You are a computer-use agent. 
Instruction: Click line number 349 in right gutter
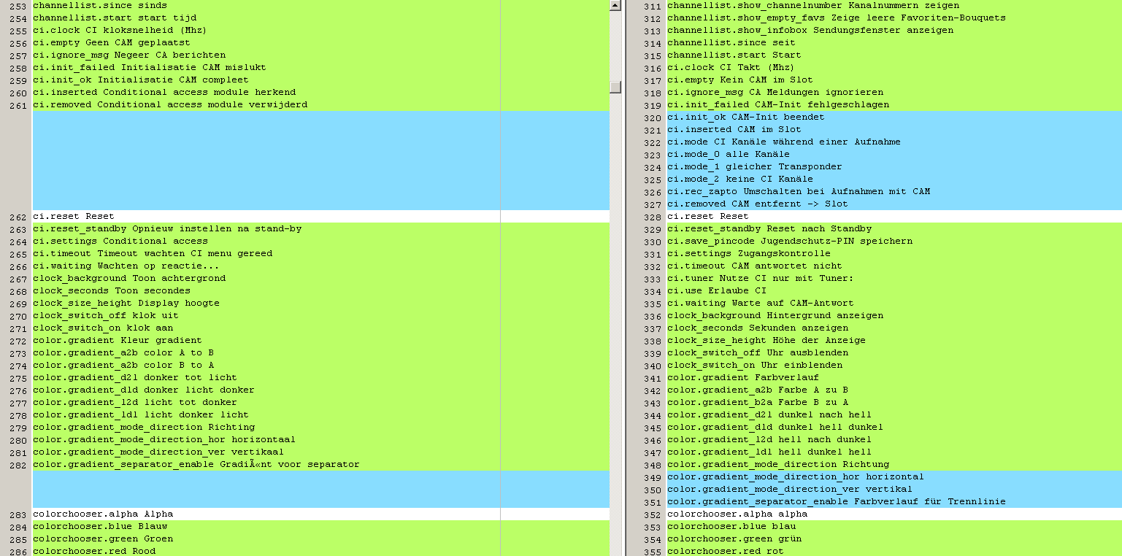653,477
